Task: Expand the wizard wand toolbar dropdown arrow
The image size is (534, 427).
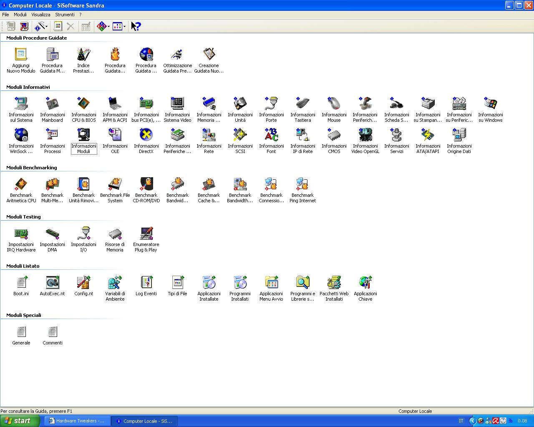Action: click(x=46, y=27)
